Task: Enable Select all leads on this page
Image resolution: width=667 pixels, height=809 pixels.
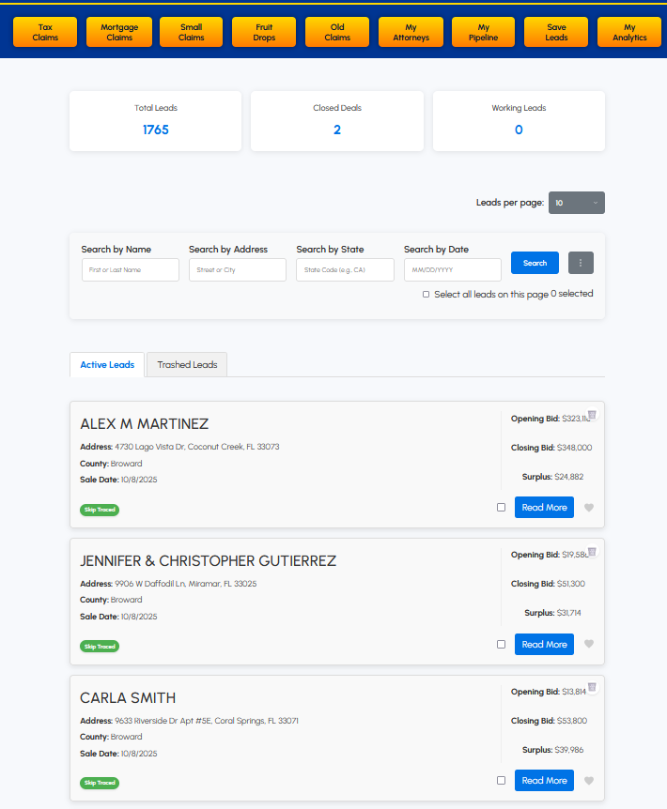Action: 427,295
